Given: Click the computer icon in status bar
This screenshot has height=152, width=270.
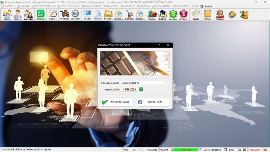Looking at the screenshot, I should [x=245, y=150].
